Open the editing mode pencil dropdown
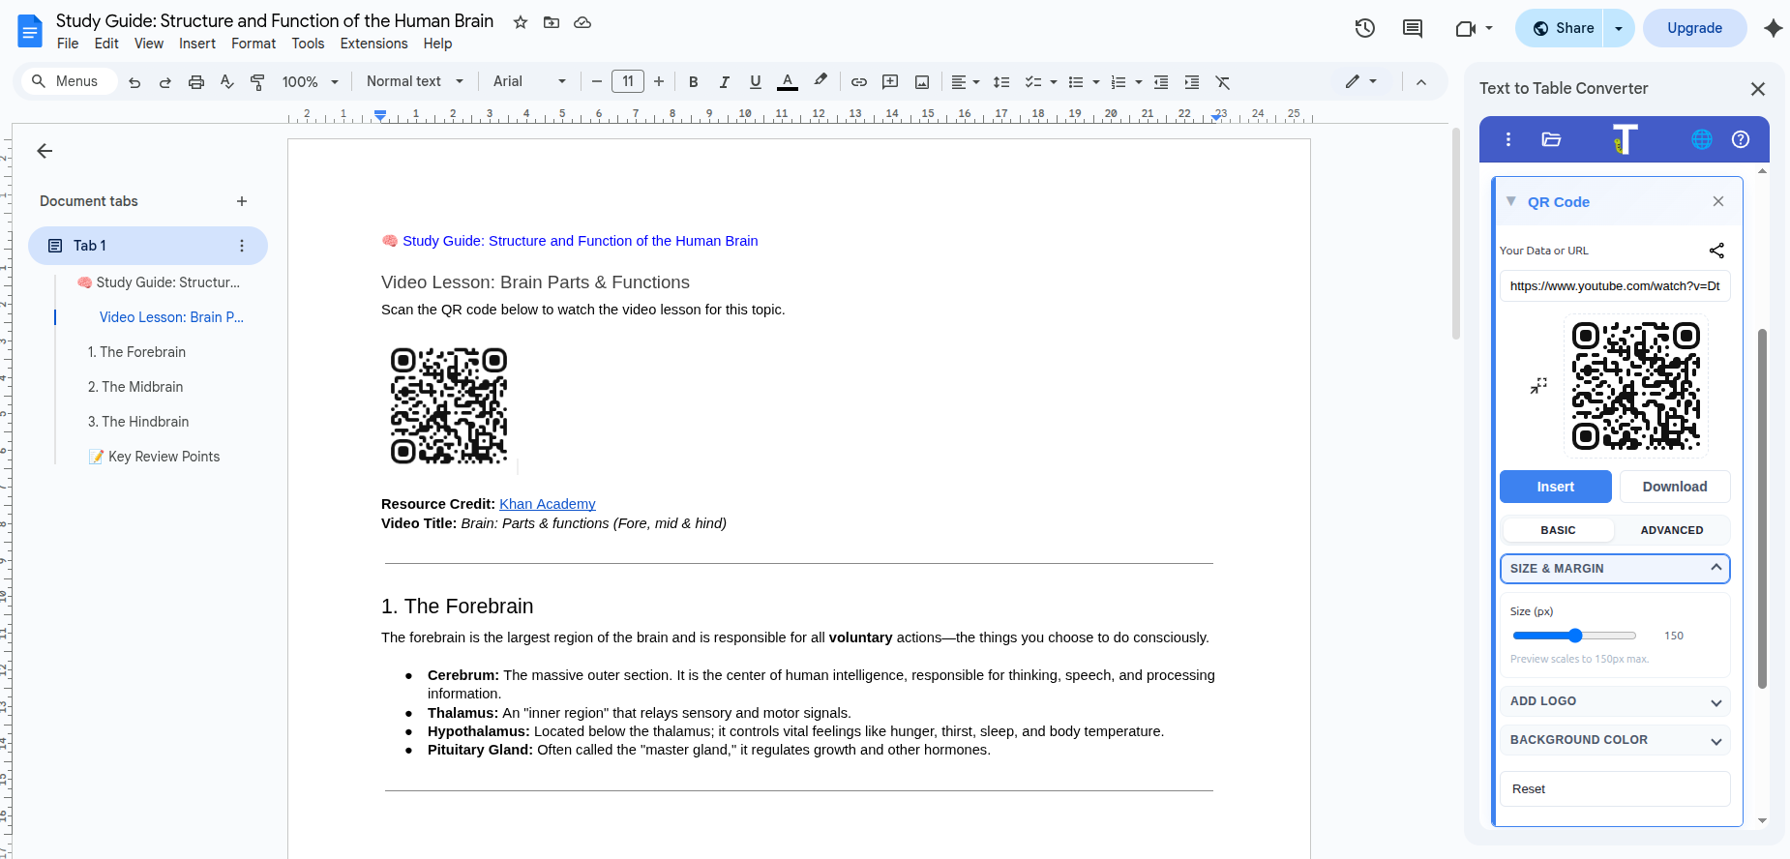The height and width of the screenshot is (859, 1790). pos(1361,81)
